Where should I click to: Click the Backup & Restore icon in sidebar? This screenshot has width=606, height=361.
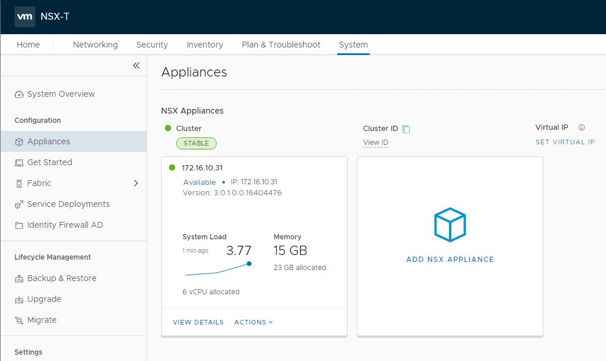pyautogui.click(x=19, y=279)
